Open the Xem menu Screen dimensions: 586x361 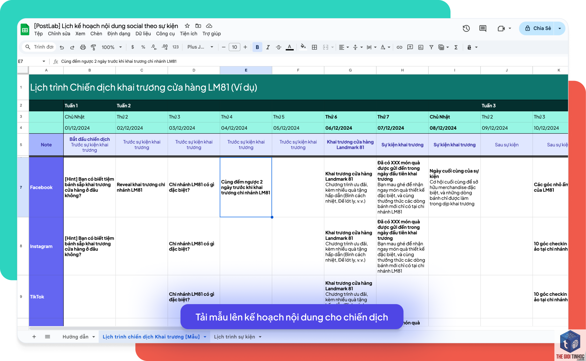(80, 34)
